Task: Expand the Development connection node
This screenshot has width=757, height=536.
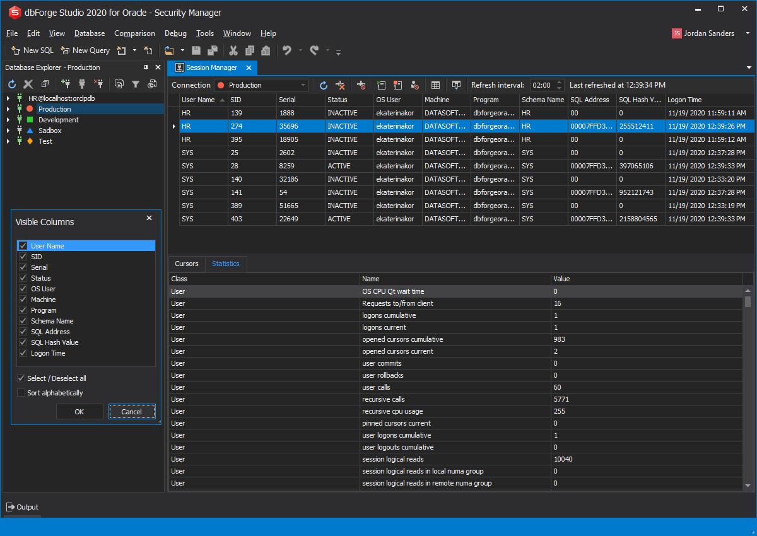Action: coord(8,120)
